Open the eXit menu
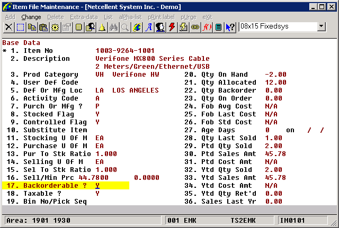The height and width of the screenshot is (228, 339). [207, 17]
